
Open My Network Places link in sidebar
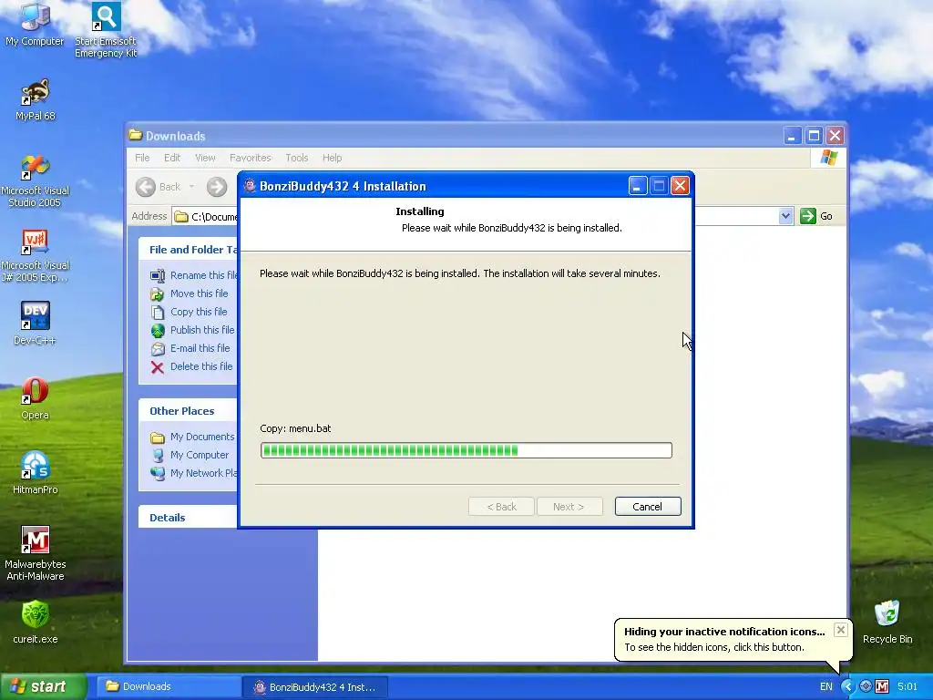pos(194,473)
